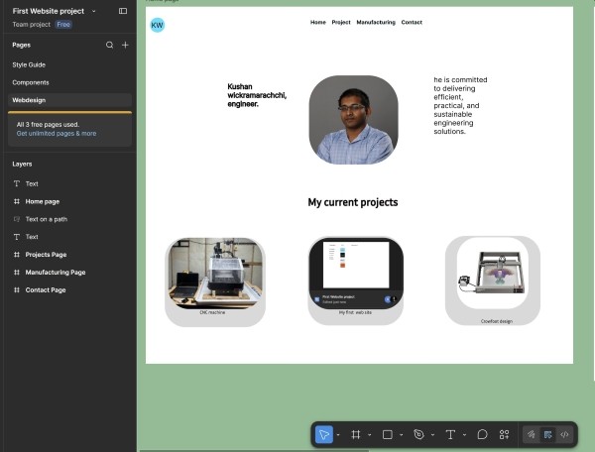The height and width of the screenshot is (452, 595).
Task: Select the My current projects heading
Action: coord(353,202)
